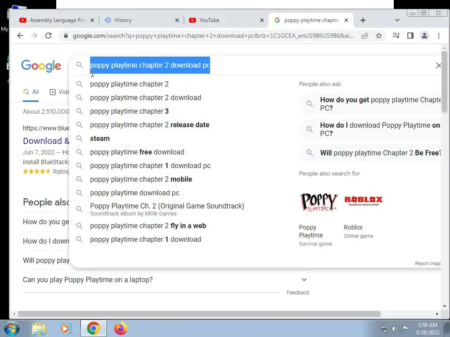The height and width of the screenshot is (337, 450).
Task: Select suggestion 'poppy playtime chapter 2'
Action: tap(129, 84)
